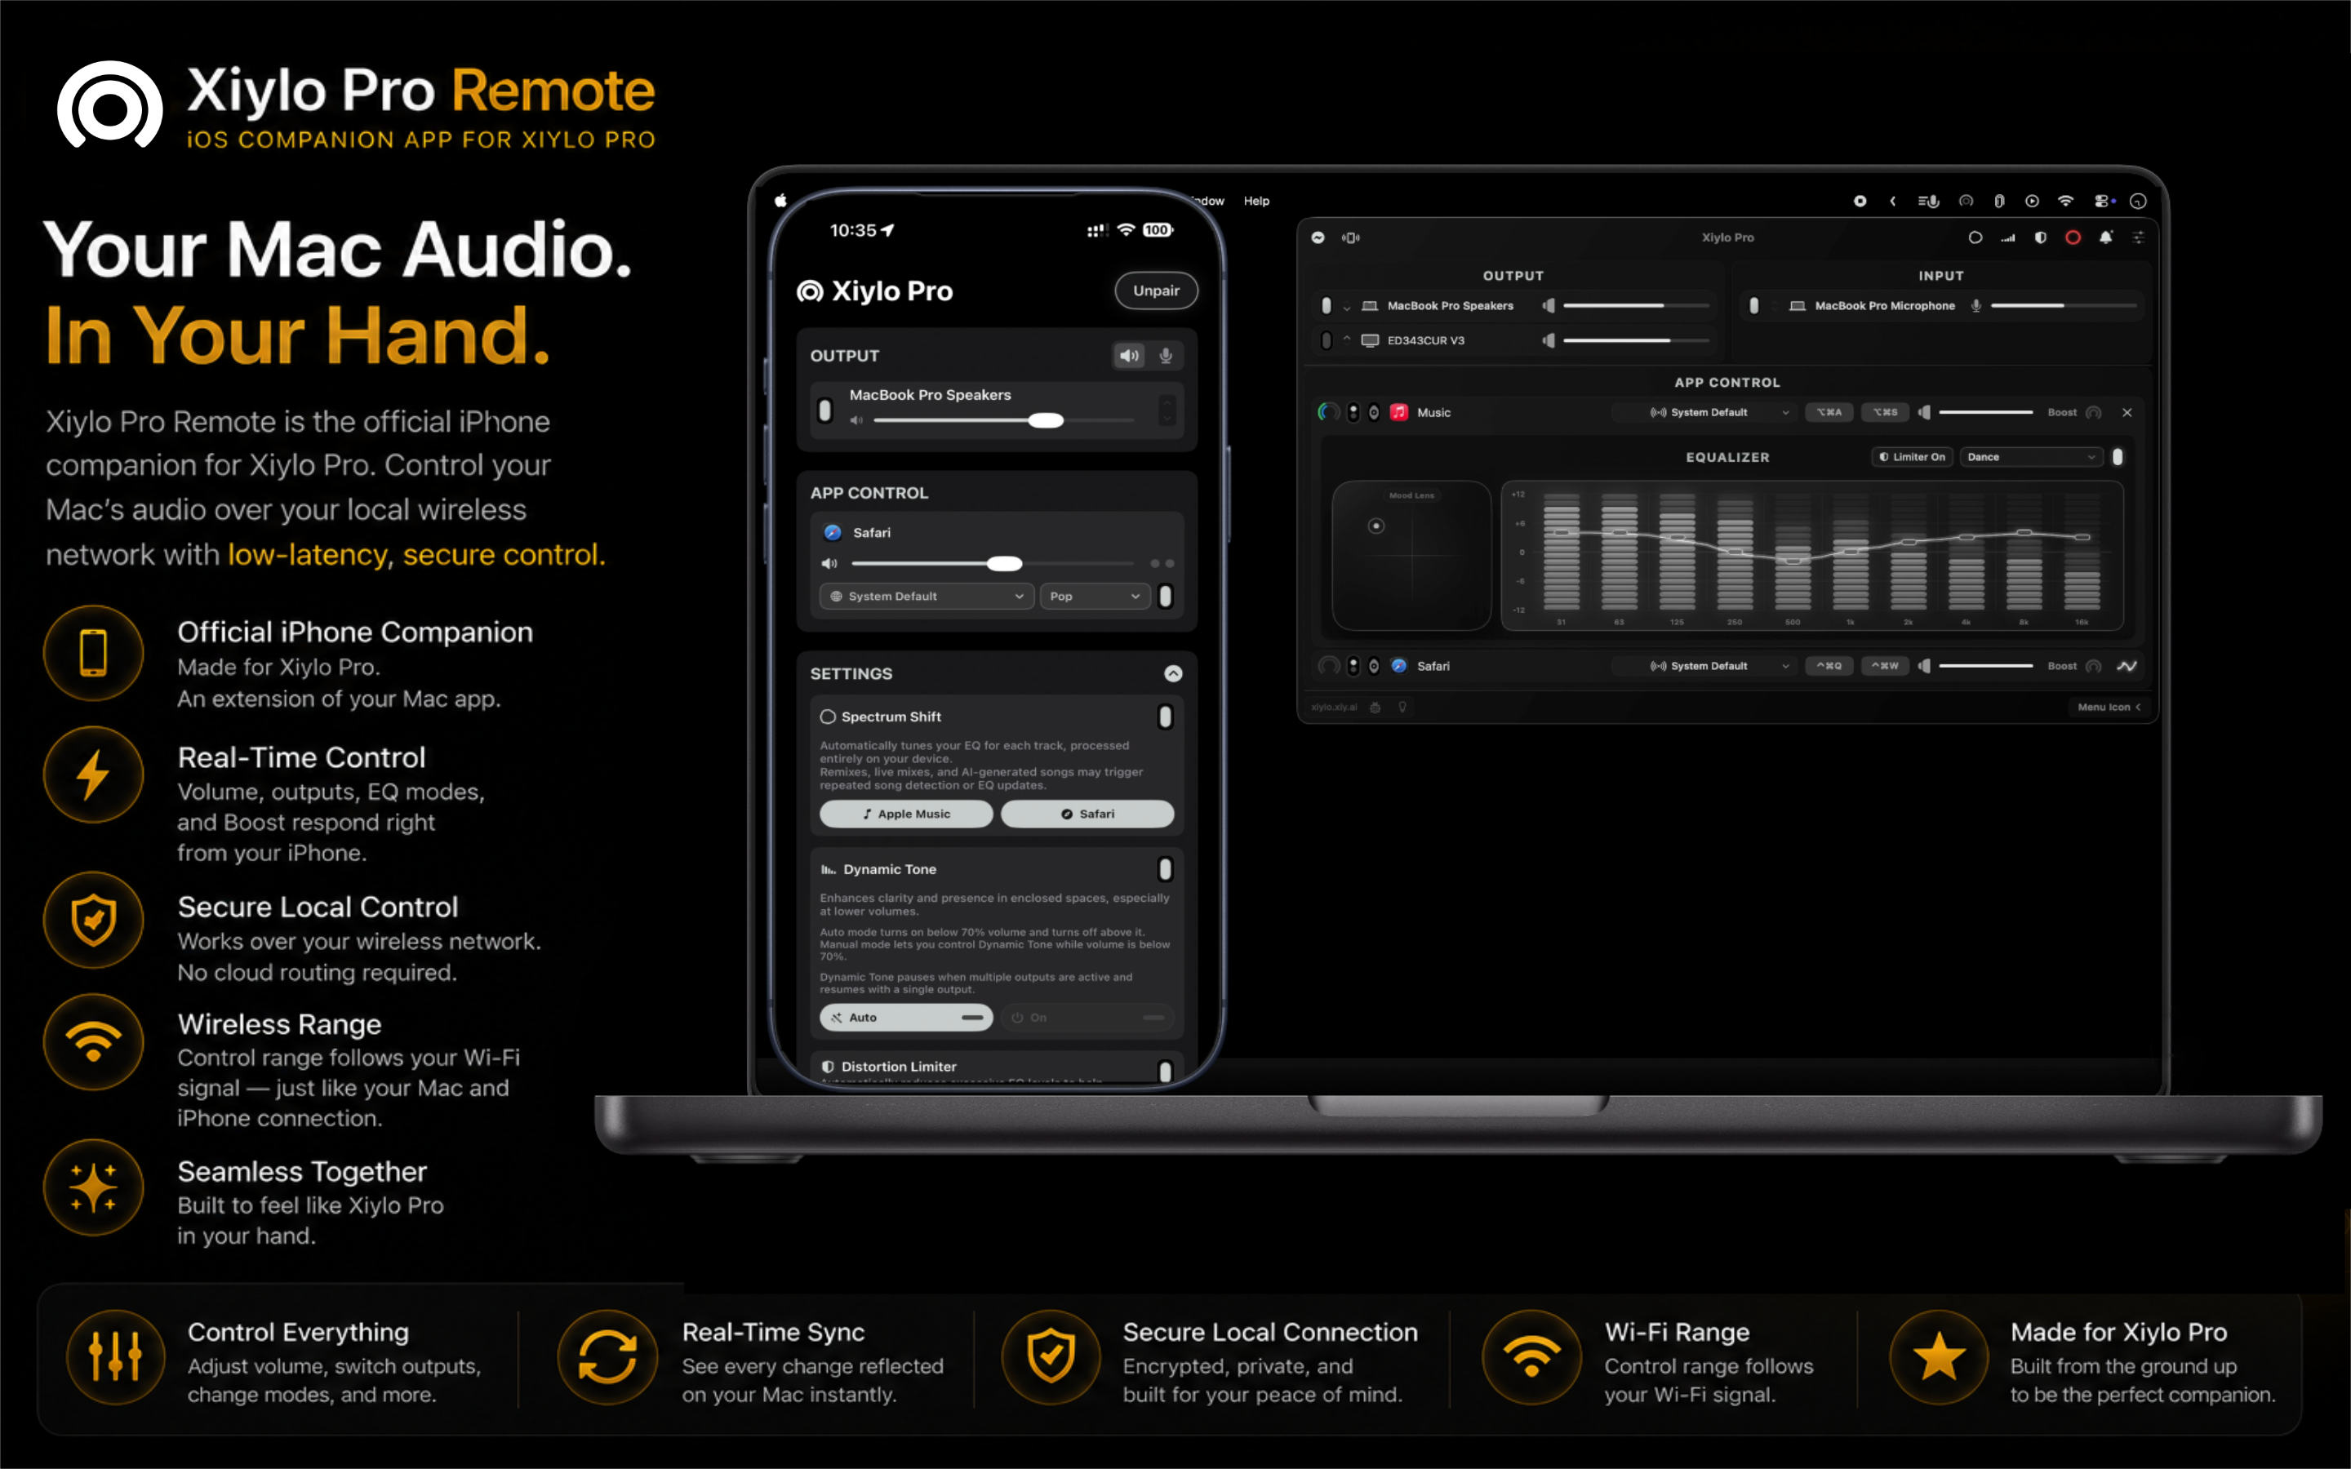Open Safari equalizer via wave icon on Mac
Screen dimensions: 2351x1469
[x=2127, y=667]
